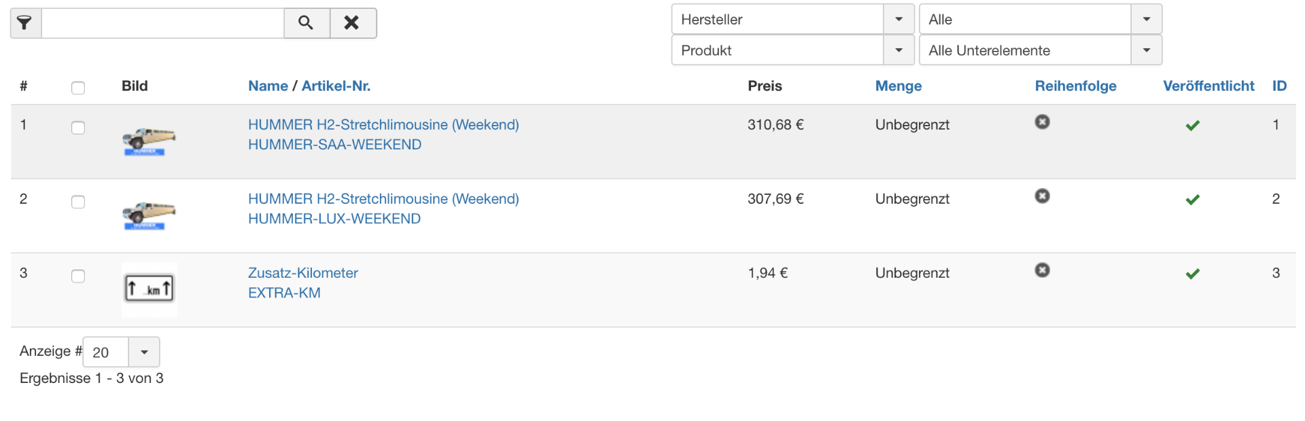Click the order icon for product row 1
1305x421 pixels.
pos(1042,122)
